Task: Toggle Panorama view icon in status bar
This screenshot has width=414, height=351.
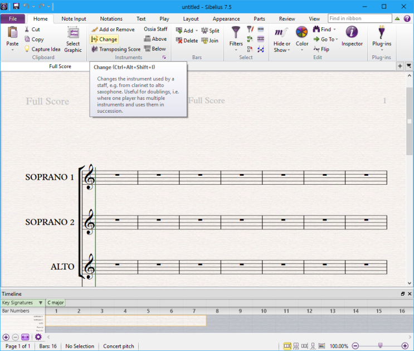Action: (322, 346)
